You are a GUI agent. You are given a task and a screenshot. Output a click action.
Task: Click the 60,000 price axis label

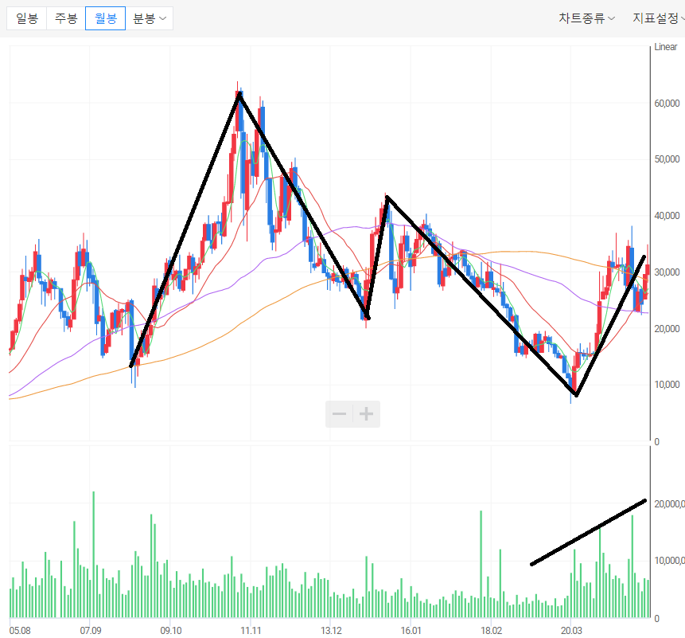667,104
